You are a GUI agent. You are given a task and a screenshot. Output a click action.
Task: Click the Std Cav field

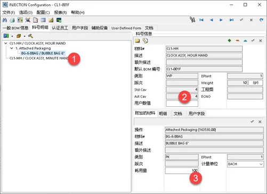point(182,89)
